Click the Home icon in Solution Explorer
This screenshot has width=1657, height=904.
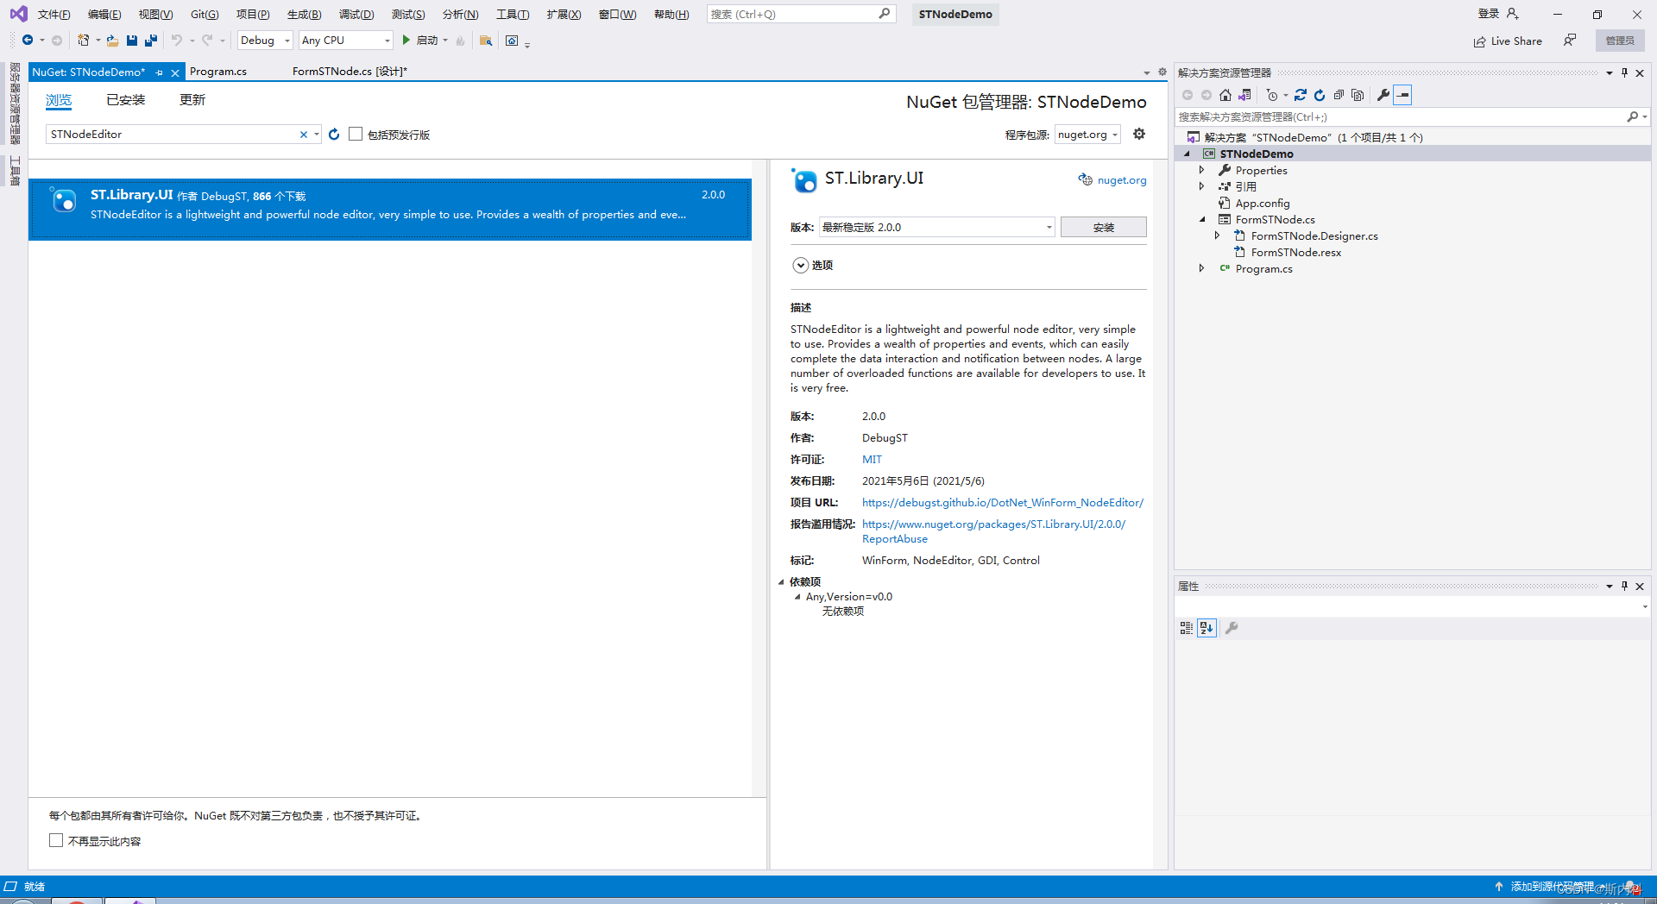[x=1225, y=95]
